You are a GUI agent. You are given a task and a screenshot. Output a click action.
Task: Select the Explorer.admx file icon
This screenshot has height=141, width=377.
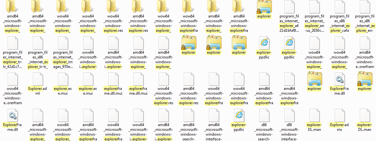click(339, 115)
